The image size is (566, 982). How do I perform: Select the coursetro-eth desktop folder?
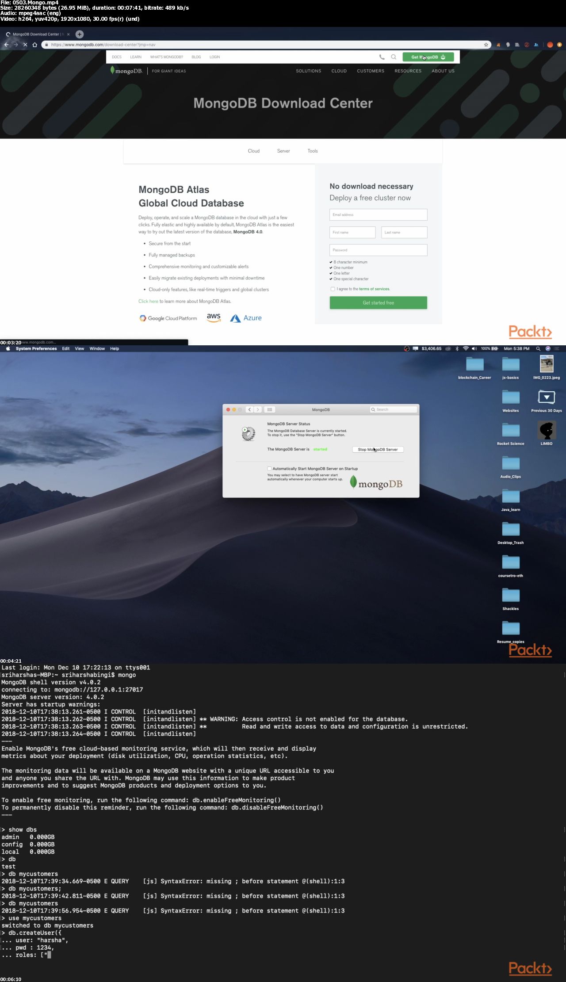point(511,566)
